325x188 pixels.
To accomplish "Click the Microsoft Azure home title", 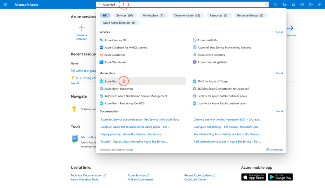I will click(x=26, y=4).
